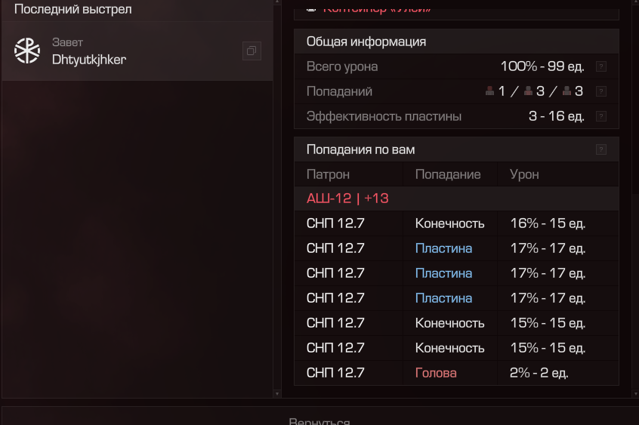Open help icon for Попаданий row
639x425 pixels.
pos(601,91)
